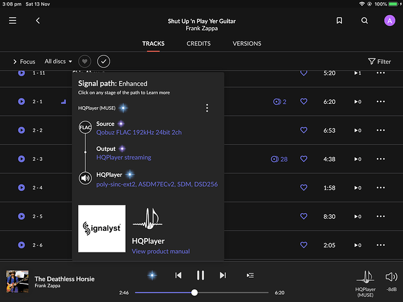
Task: Seek using the playback progress knob
Action: pyautogui.click(x=195, y=292)
